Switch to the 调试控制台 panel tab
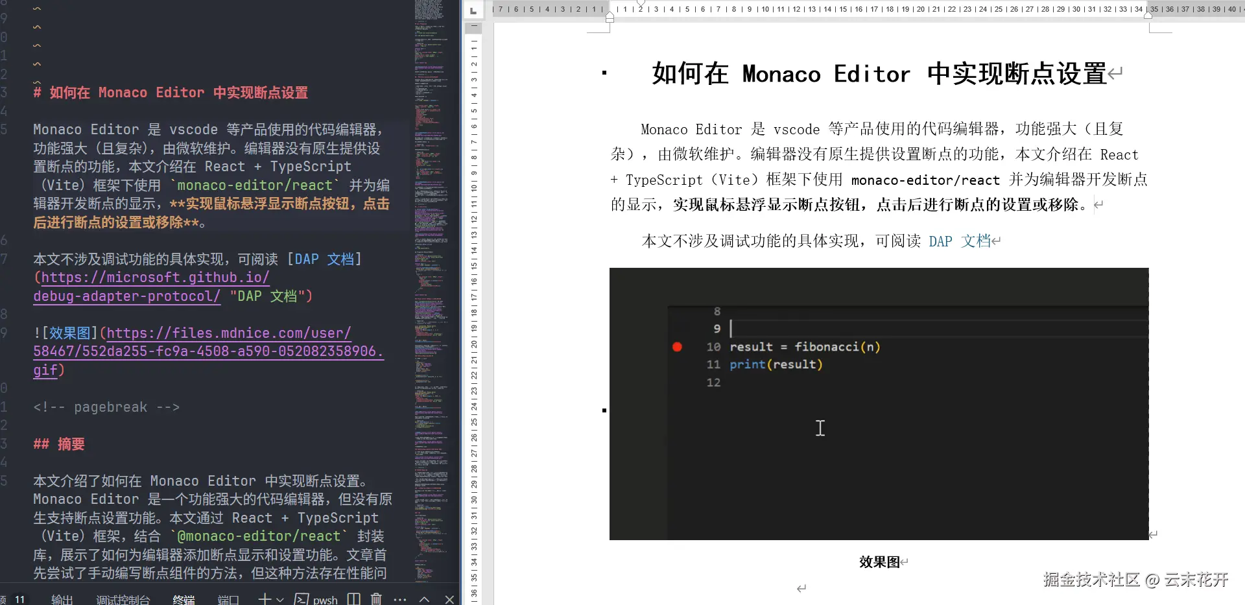Viewport: 1245px width, 605px height. 123,600
